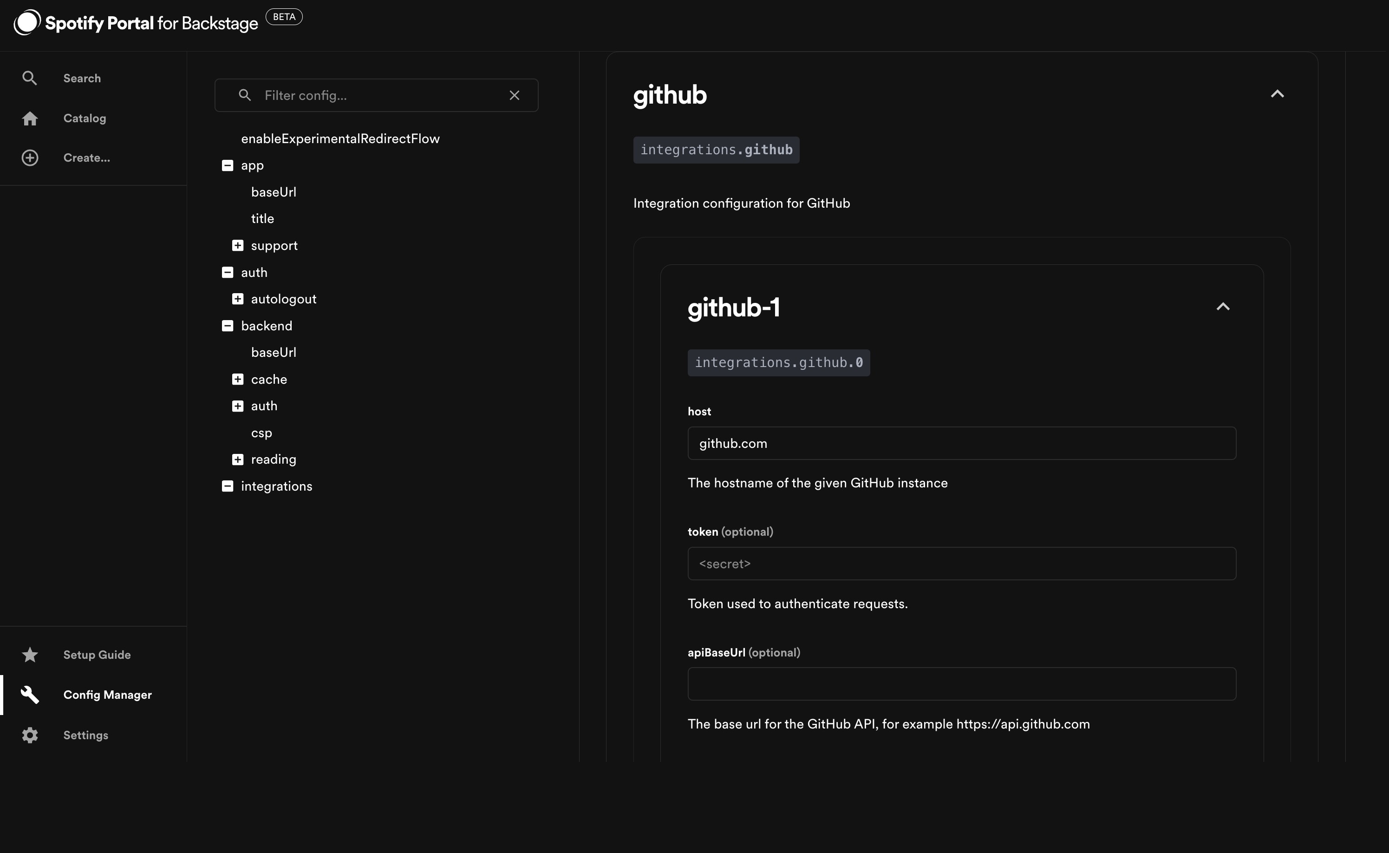Click the Config Manager wrench icon
This screenshot has height=853, width=1389.
[x=29, y=694]
